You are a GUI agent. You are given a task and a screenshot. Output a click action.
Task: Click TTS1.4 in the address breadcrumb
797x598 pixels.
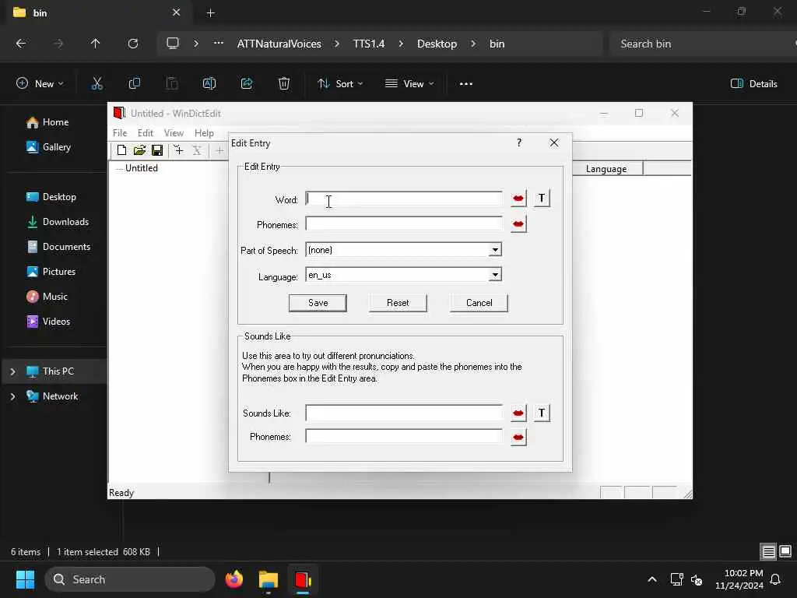click(x=369, y=44)
